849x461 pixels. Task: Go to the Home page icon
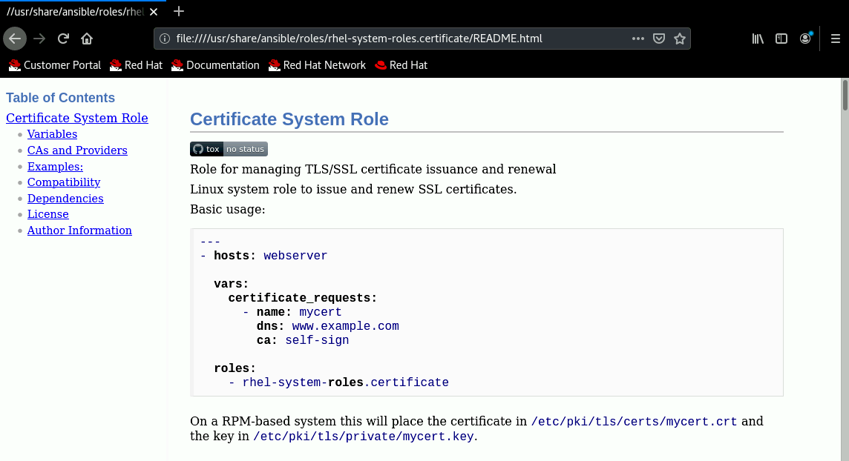[87, 39]
